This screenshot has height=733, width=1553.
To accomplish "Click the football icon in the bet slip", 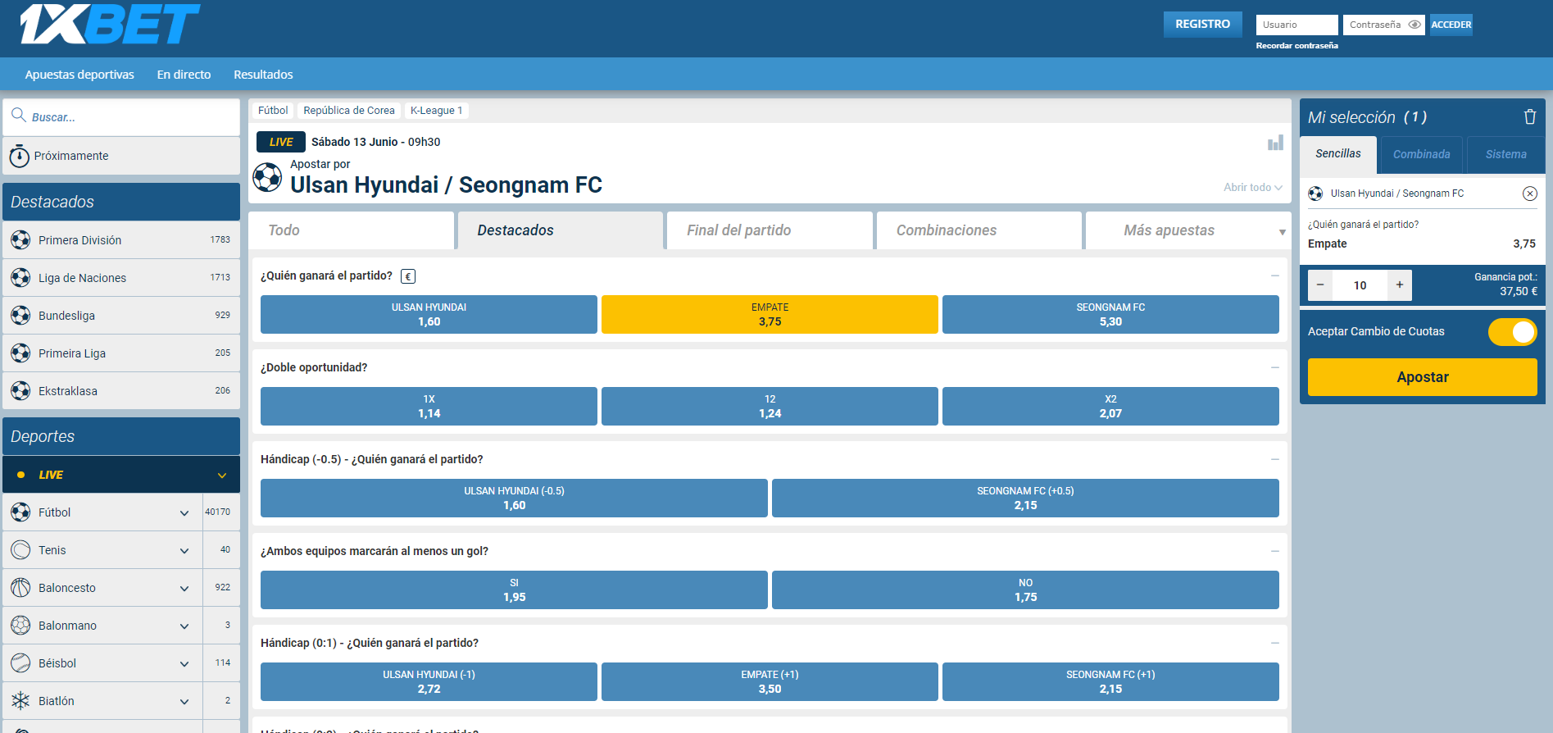I will tap(1315, 193).
